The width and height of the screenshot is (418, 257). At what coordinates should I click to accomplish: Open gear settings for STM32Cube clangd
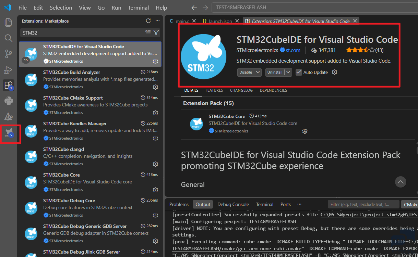pyautogui.click(x=155, y=164)
